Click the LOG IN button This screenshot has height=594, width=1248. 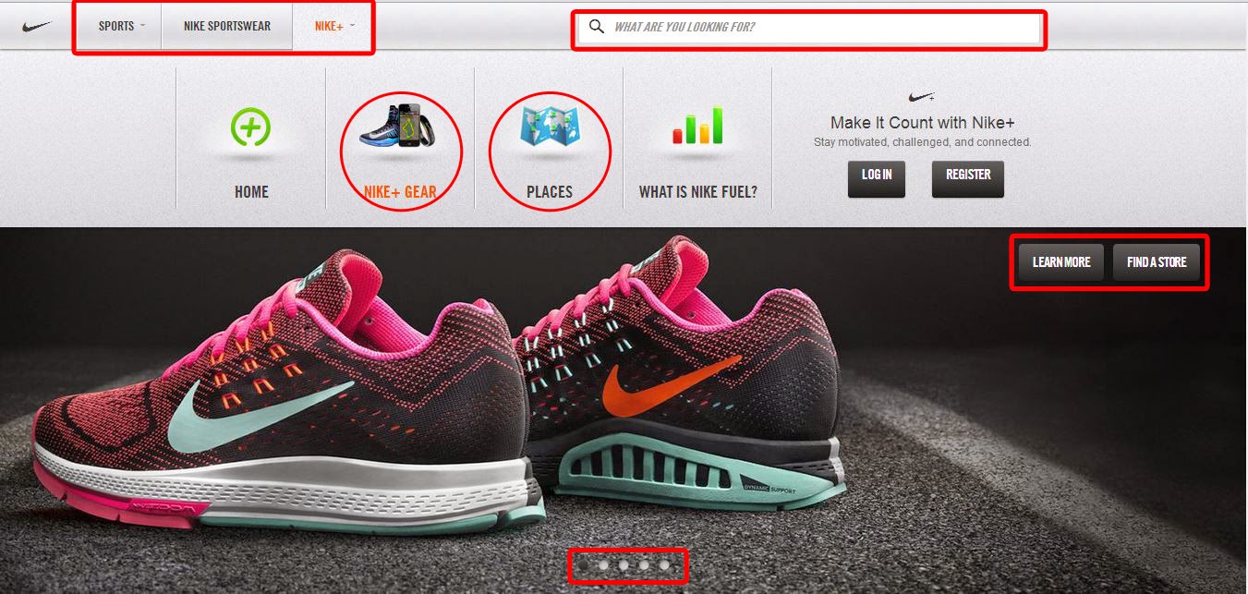click(x=877, y=178)
